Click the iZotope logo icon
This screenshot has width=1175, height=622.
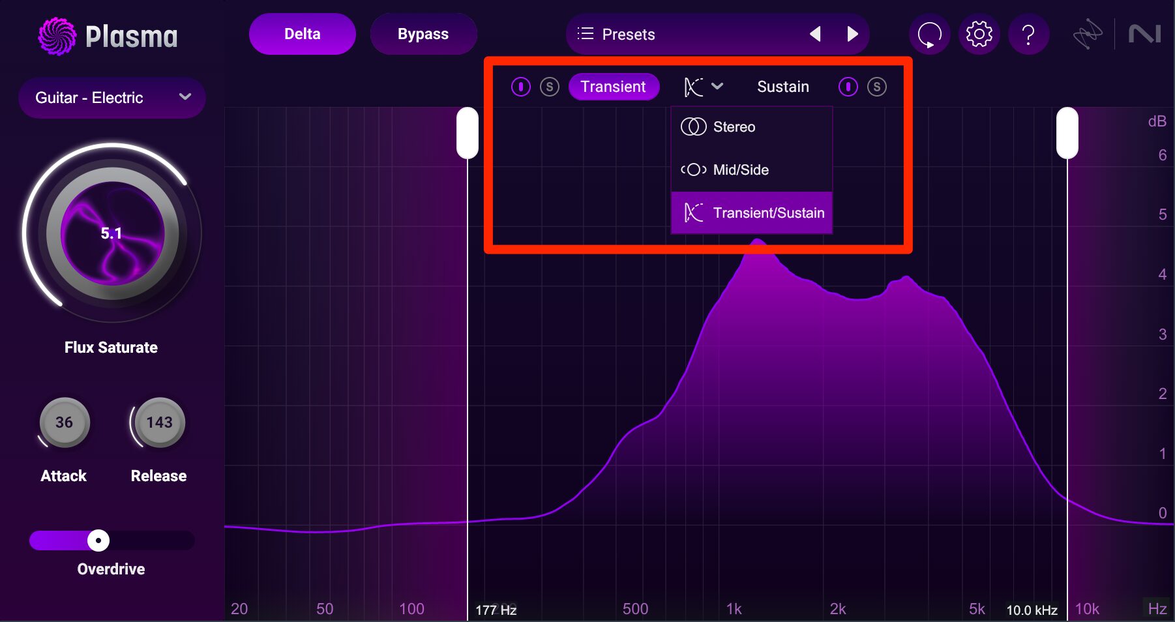tap(1088, 34)
